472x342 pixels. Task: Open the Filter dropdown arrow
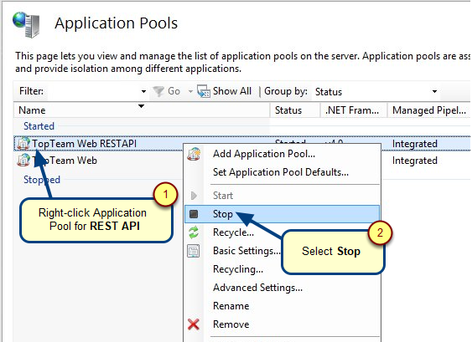[x=143, y=91]
